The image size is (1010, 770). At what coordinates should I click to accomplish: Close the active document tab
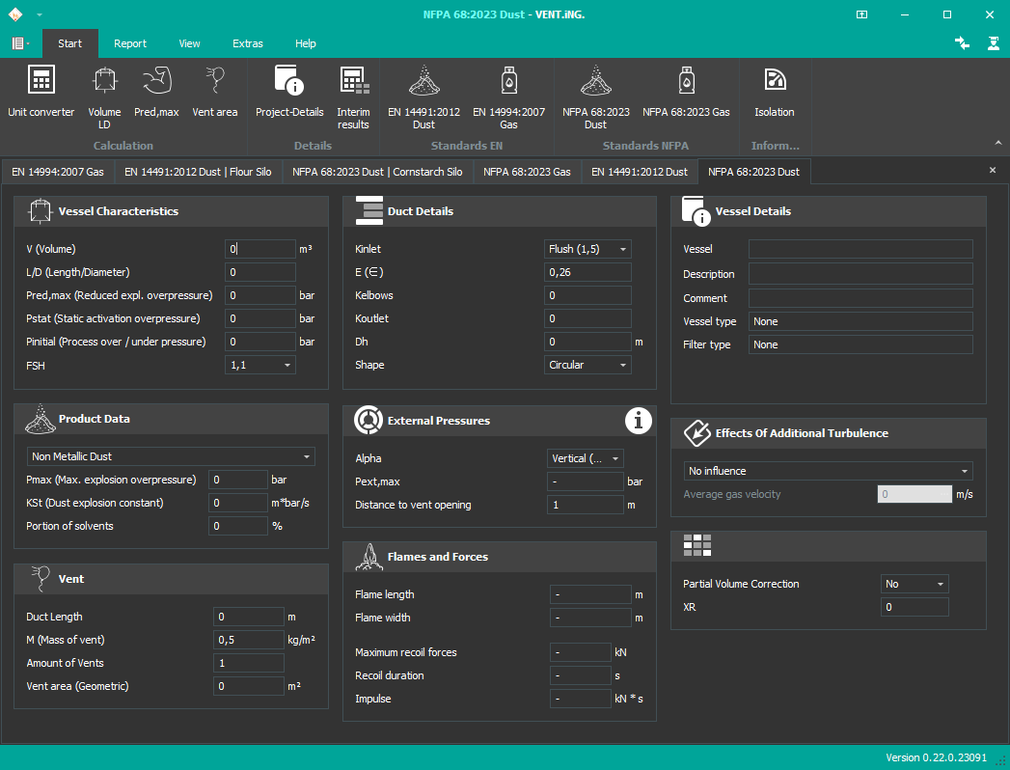[993, 170]
